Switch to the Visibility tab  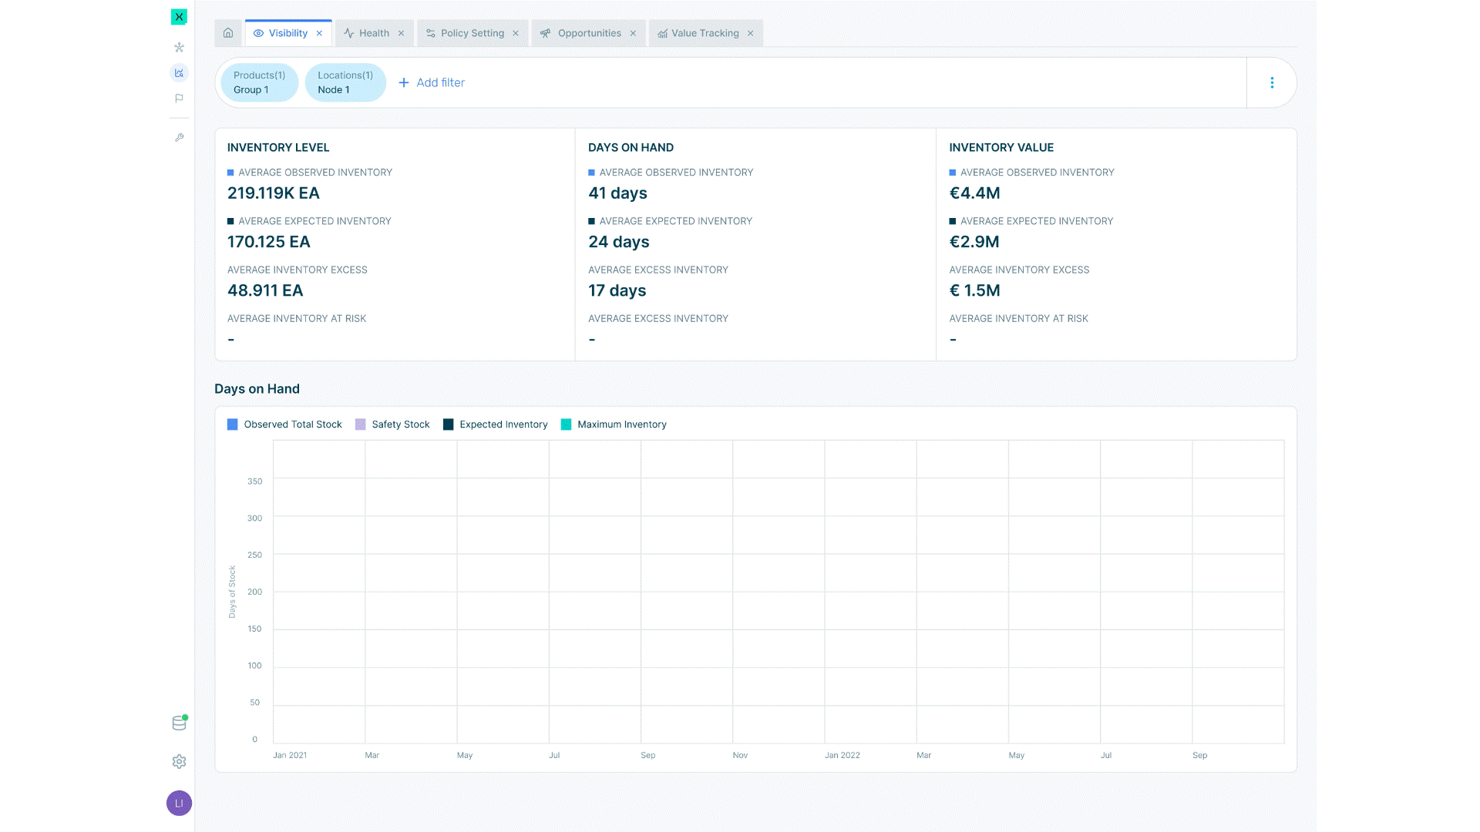pos(288,33)
